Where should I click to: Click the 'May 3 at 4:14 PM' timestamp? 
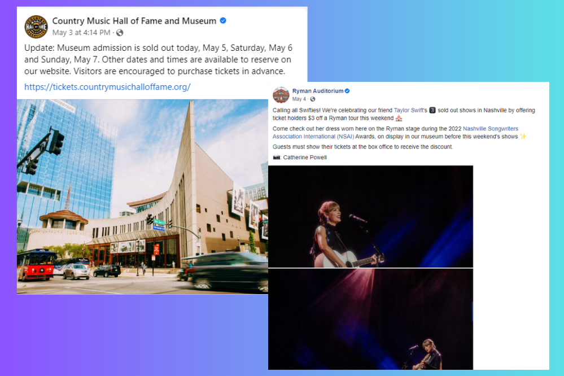point(81,33)
